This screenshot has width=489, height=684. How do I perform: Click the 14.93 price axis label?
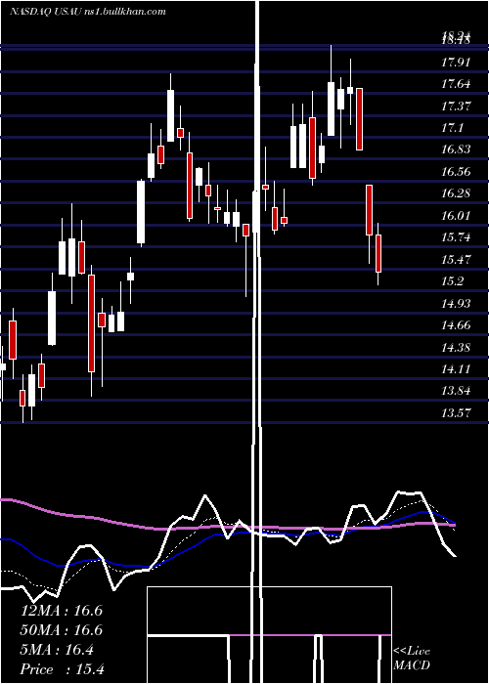coord(456,303)
